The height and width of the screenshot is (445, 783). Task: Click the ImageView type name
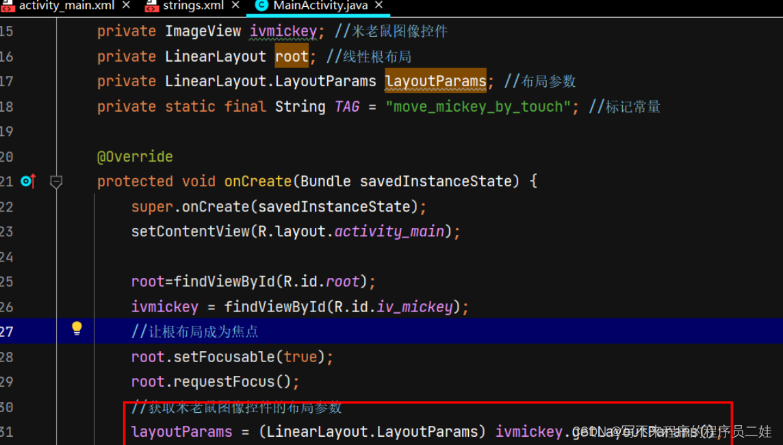point(203,31)
